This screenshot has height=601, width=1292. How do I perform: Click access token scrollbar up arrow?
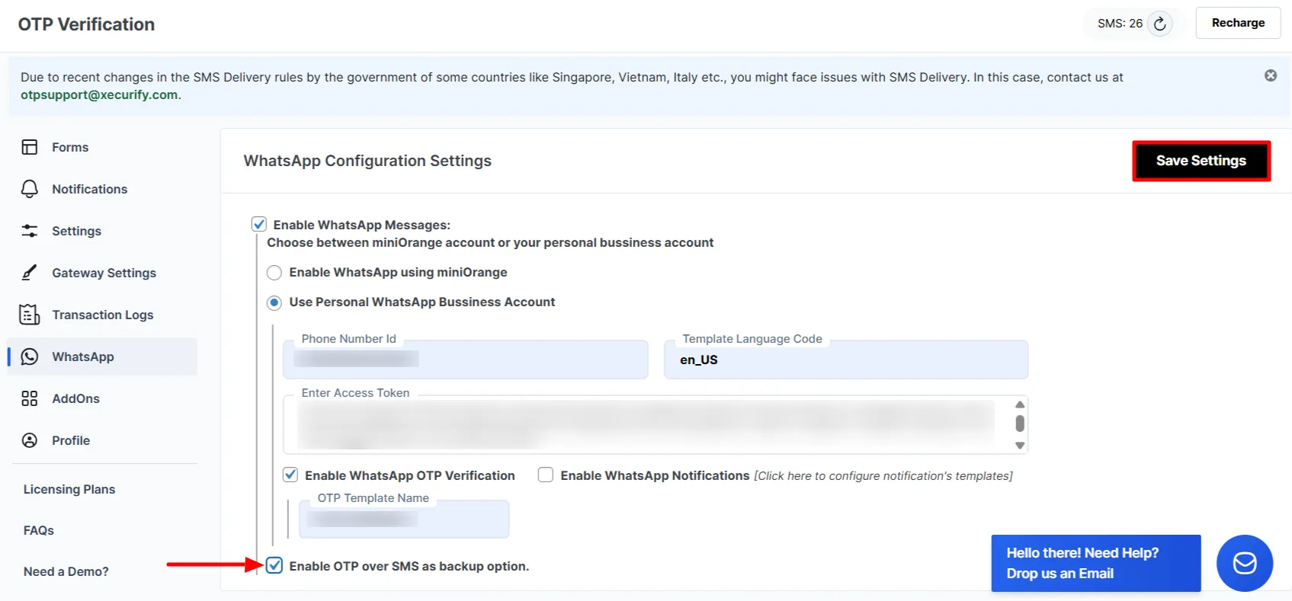1020,404
